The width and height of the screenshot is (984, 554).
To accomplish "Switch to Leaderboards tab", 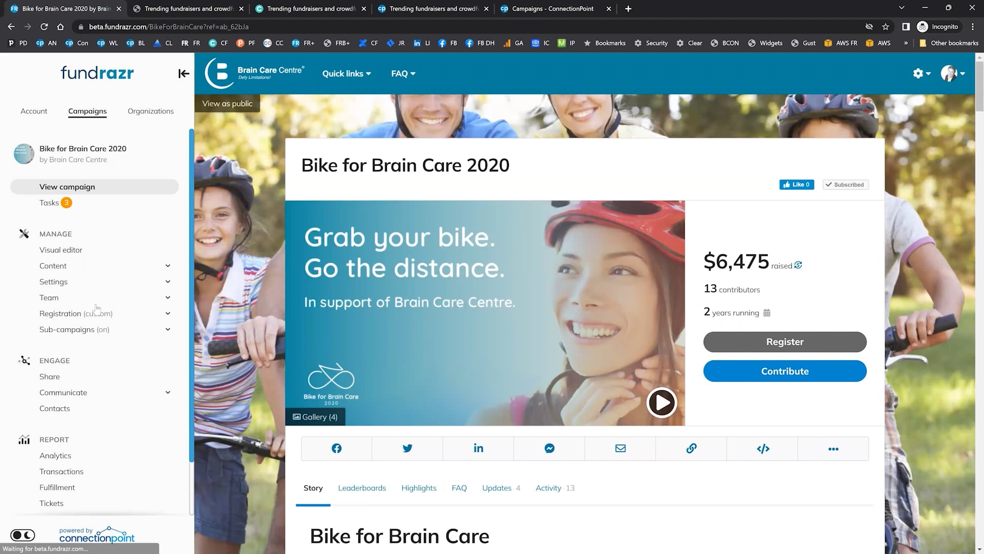I will pyautogui.click(x=362, y=488).
